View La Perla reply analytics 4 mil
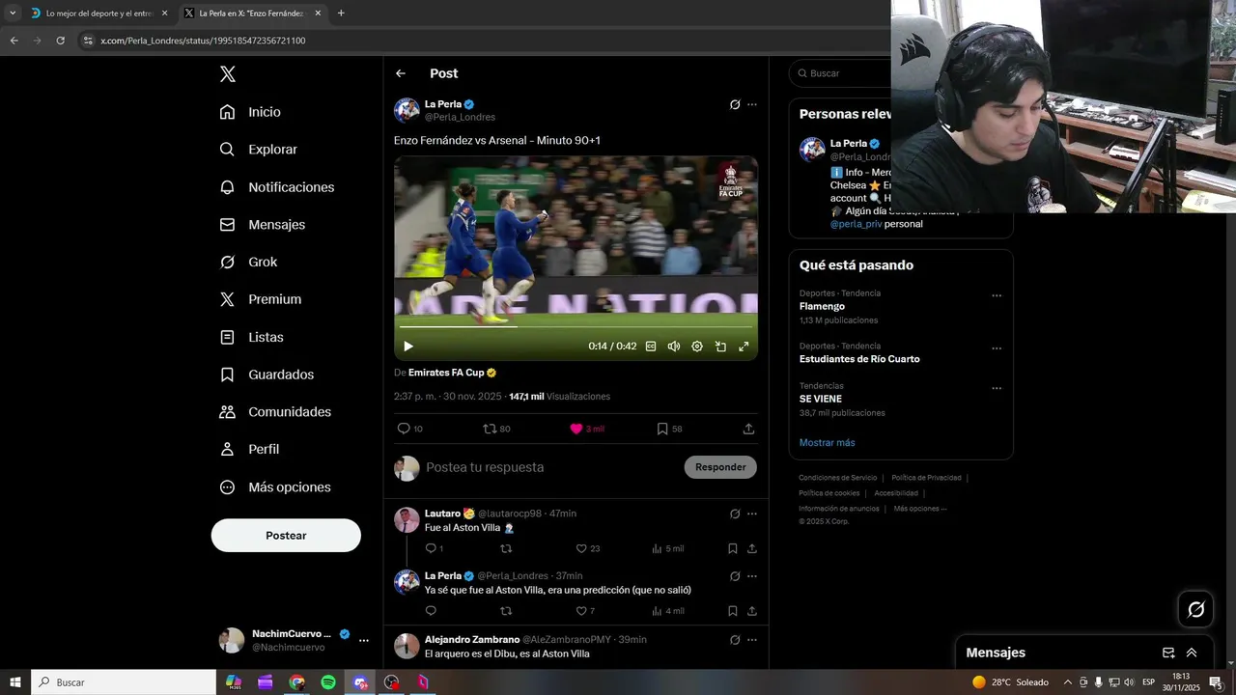This screenshot has height=695, width=1236. (x=667, y=611)
